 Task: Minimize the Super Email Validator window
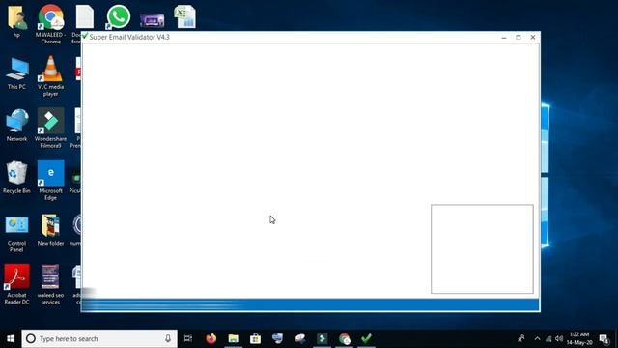click(x=504, y=37)
